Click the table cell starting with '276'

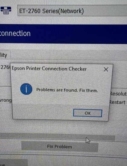pos(5,67)
